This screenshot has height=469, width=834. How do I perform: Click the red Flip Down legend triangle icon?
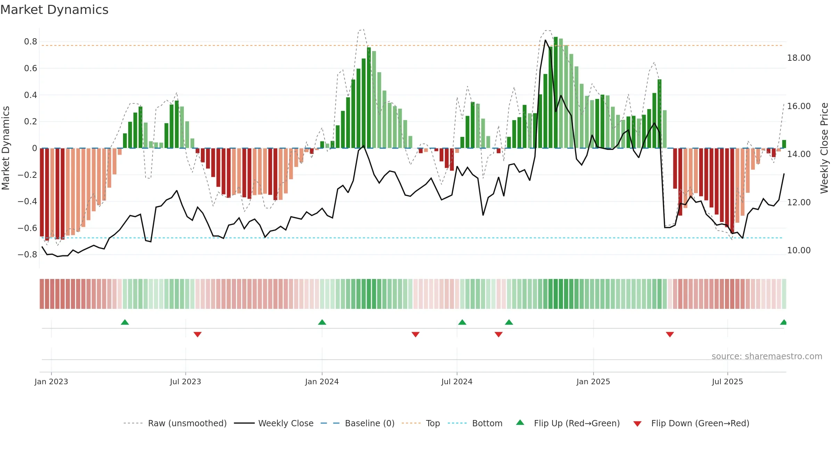tap(637, 424)
